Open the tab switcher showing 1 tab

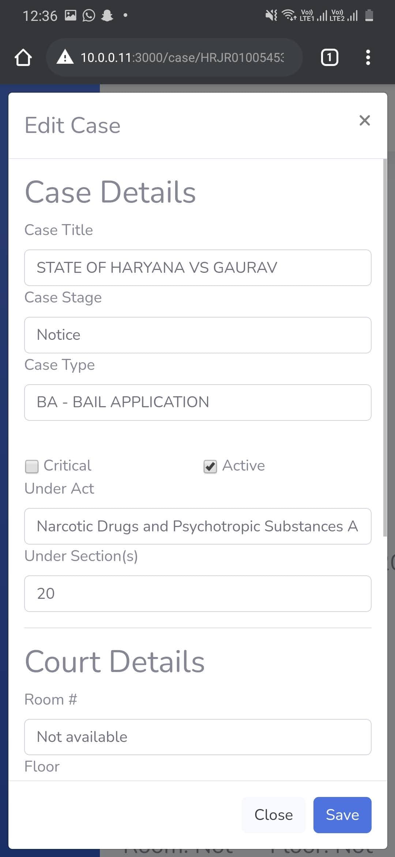(x=330, y=57)
